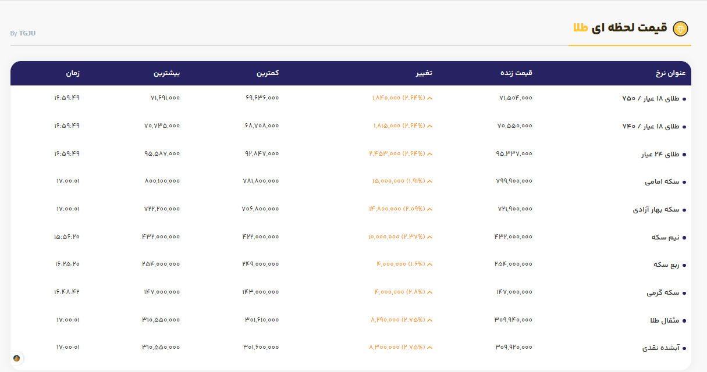Click the کمترین column header

point(268,73)
